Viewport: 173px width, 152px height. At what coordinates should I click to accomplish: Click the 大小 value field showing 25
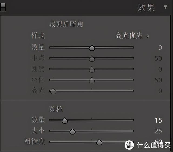(x=158, y=131)
